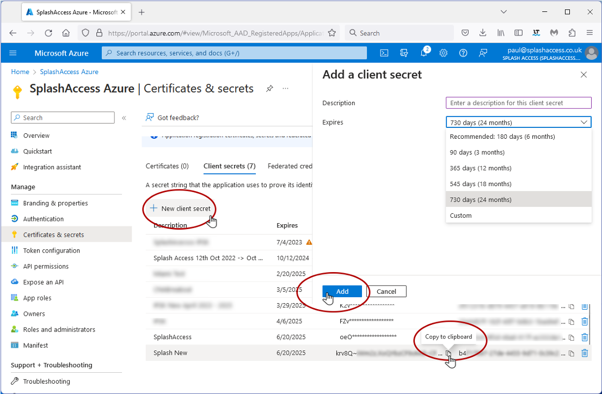Focus the left menu Search box

[x=63, y=118]
